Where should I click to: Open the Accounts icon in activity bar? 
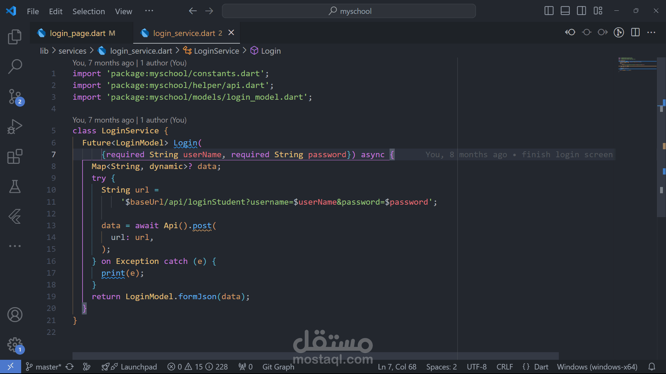(15, 314)
